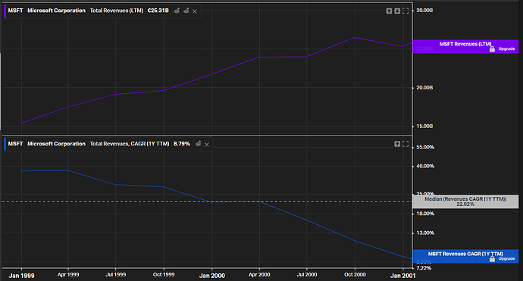Viewport: 523px width, 281px height.
Task: Select the gray Median Revenues CAGR 22.02% label
Action: [465, 201]
